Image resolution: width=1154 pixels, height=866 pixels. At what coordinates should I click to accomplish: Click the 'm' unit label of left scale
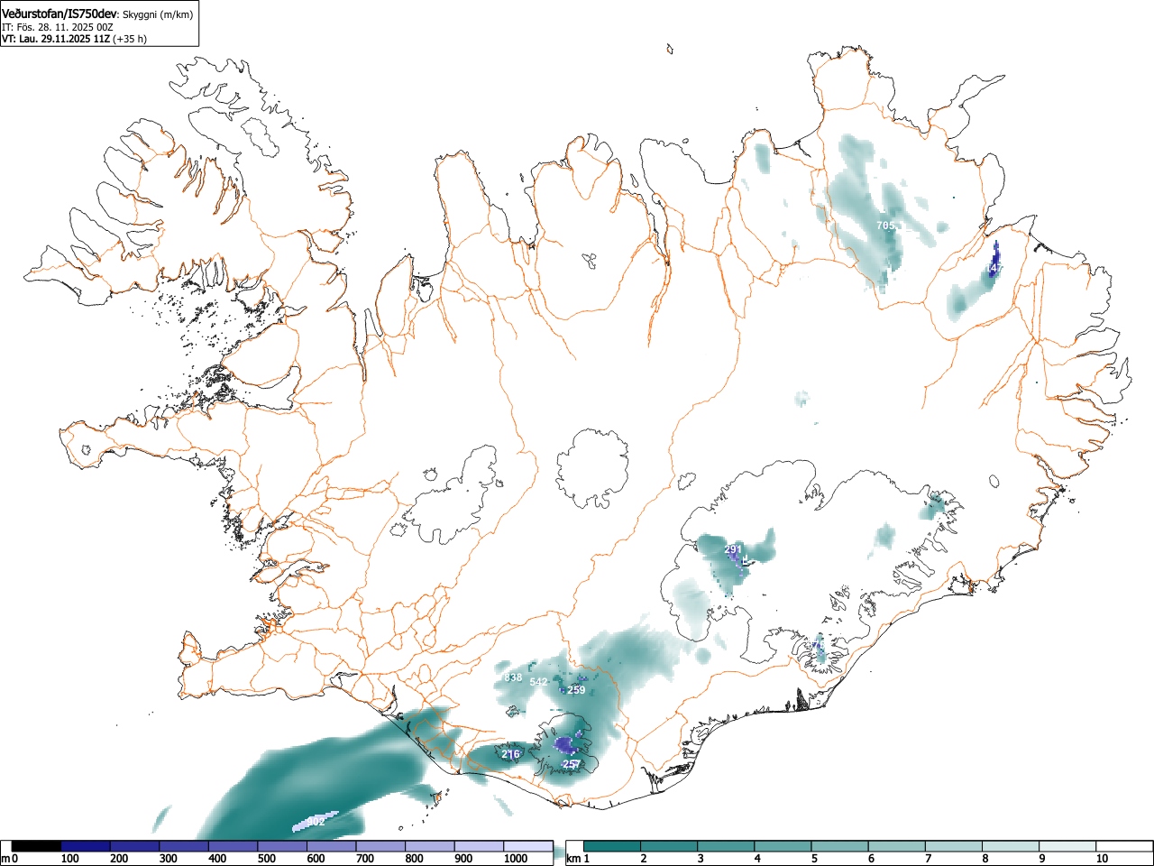[x=5, y=859]
